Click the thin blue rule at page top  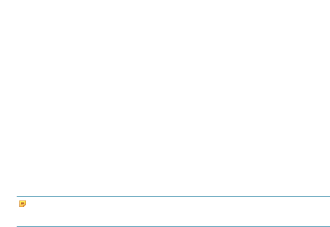point(165,0)
